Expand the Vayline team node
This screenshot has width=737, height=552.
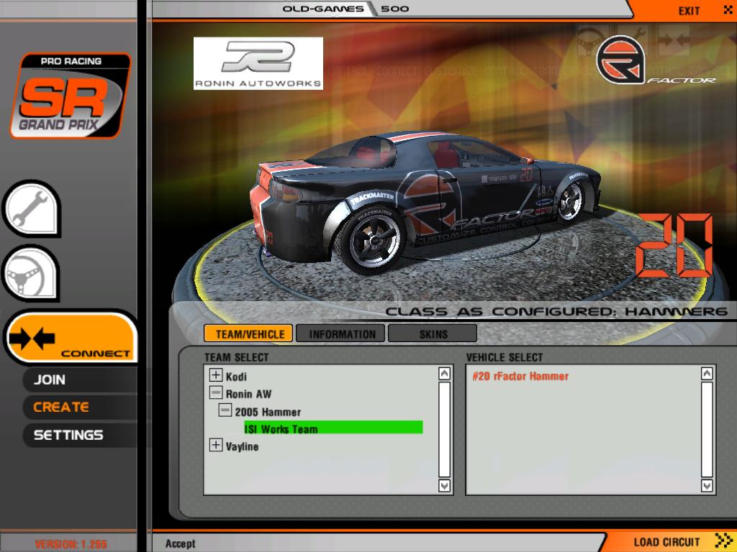point(216,444)
